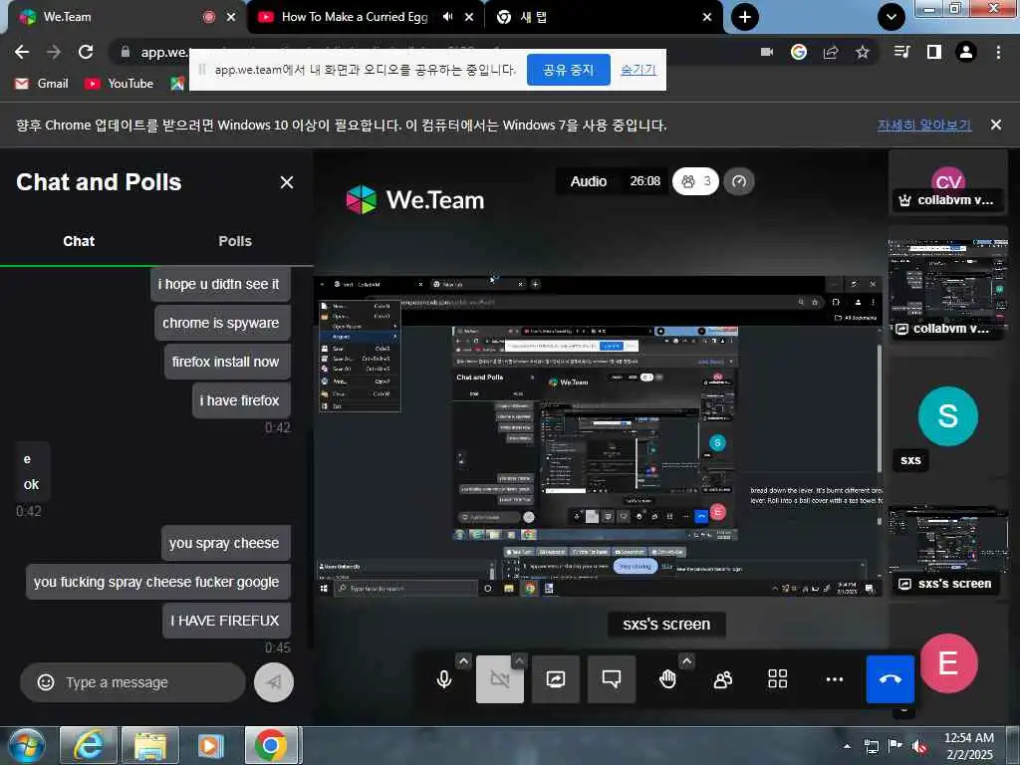This screenshot has height=765, width=1020.
Task: Mute the microphone in the call toolbar
Action: 444,679
